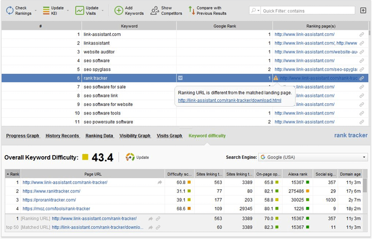The height and width of the screenshot is (239, 372).
Task: Open the proranktracker.com page URL link
Action: pos(49,200)
